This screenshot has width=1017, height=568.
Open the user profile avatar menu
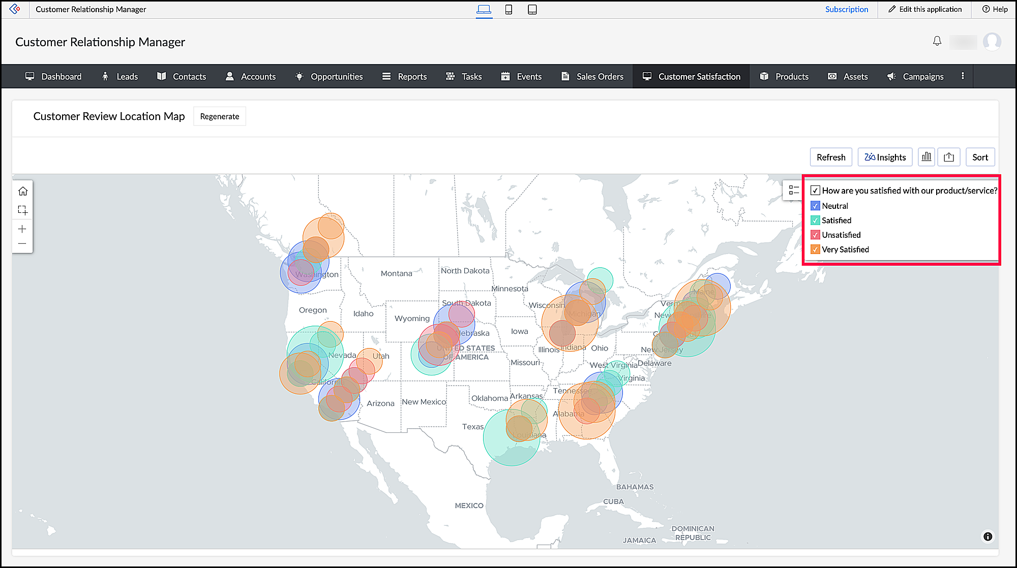point(992,42)
